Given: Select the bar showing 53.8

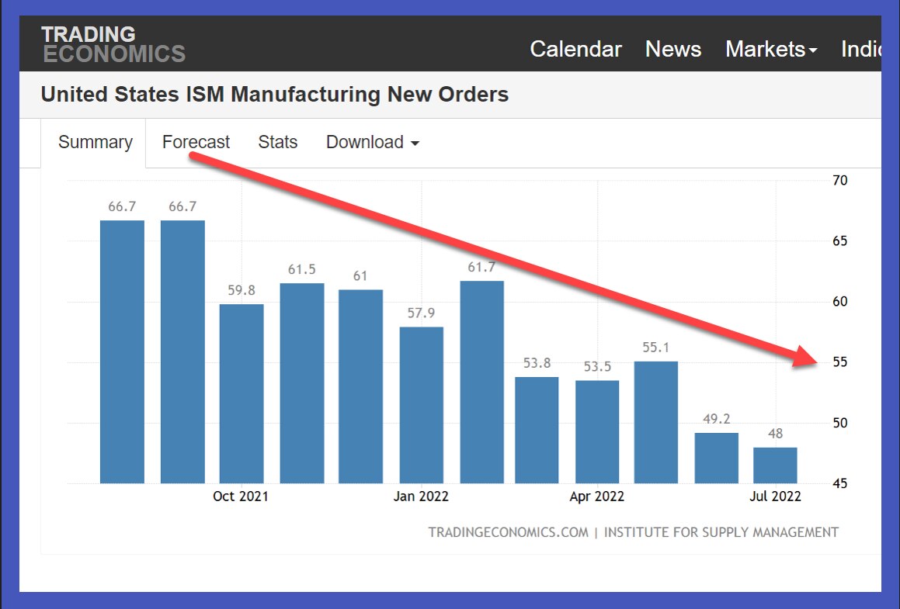Looking at the screenshot, I should pos(537,430).
